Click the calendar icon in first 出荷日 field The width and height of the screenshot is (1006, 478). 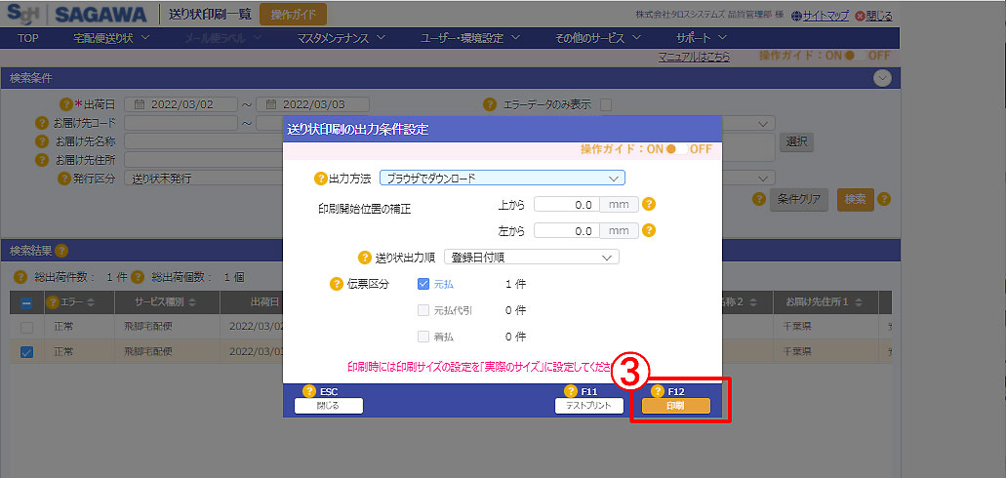point(140,104)
